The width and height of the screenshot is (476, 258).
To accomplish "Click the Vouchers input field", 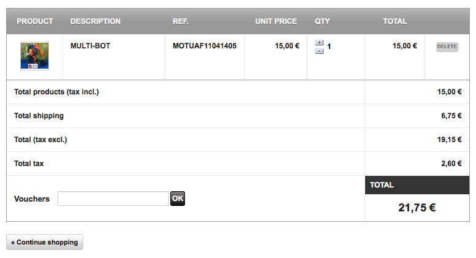I will pos(113,199).
